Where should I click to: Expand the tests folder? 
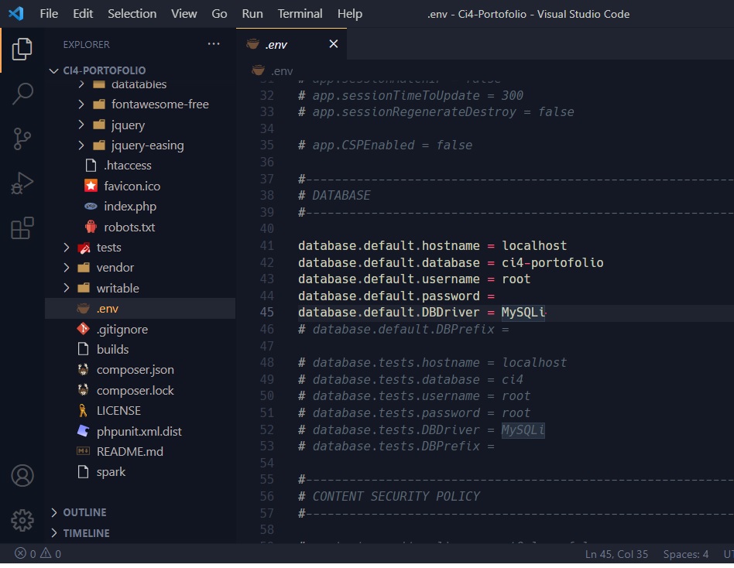click(109, 248)
